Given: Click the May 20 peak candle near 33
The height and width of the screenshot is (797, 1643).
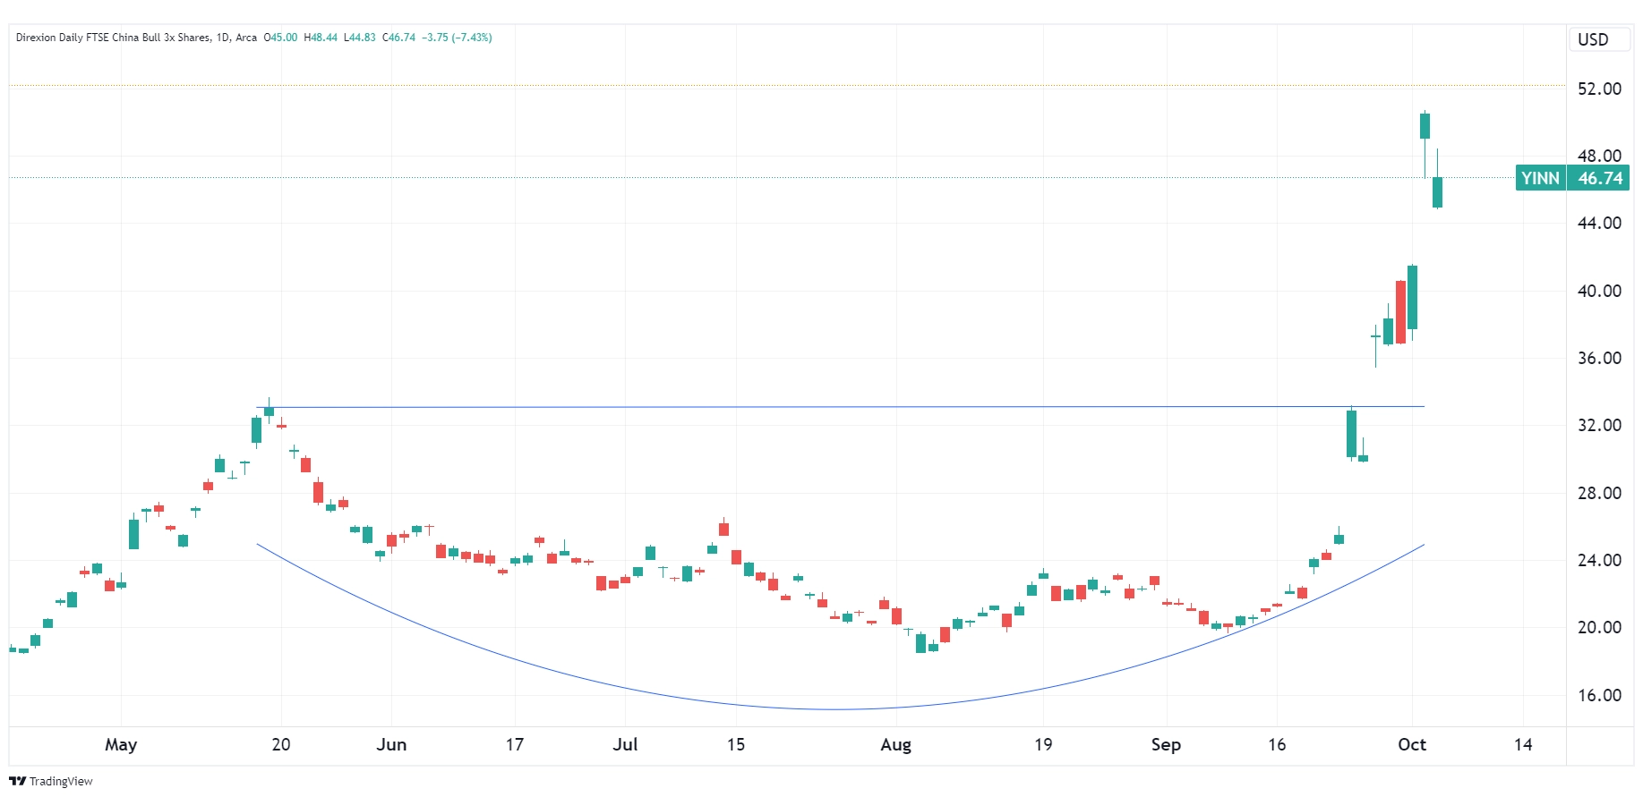Looking at the screenshot, I should (x=269, y=411).
